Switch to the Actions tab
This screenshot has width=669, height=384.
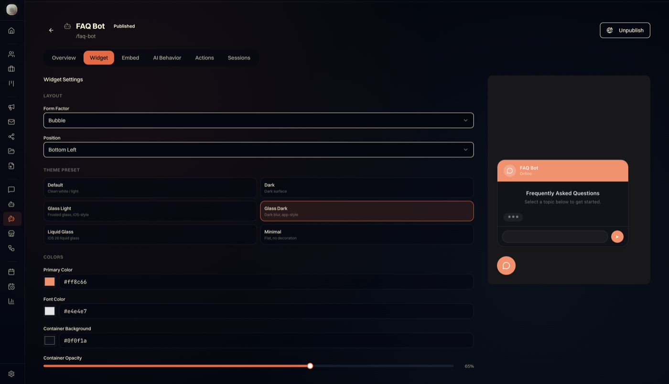click(x=205, y=58)
